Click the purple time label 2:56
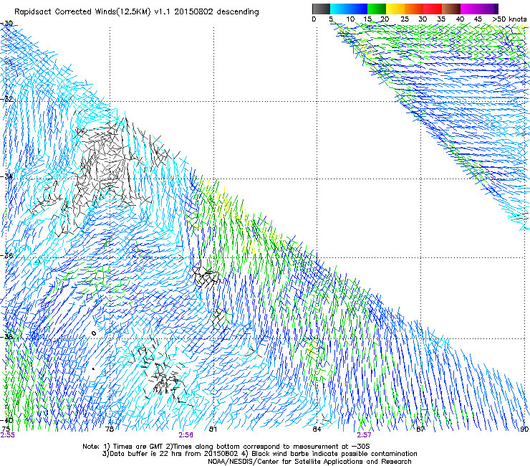The width and height of the screenshot is (530, 466). (x=186, y=435)
